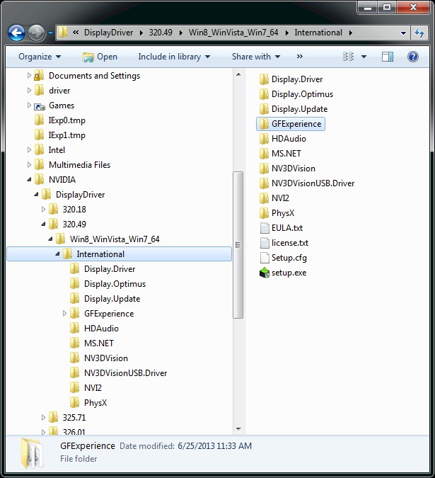The width and height of the screenshot is (435, 478).
Task: Select DisplayDriver in the address breadcrumb
Action: (x=108, y=33)
